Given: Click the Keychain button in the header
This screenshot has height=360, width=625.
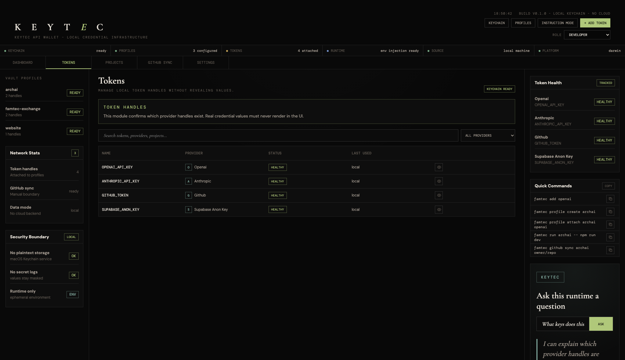Looking at the screenshot, I should [x=497, y=23].
